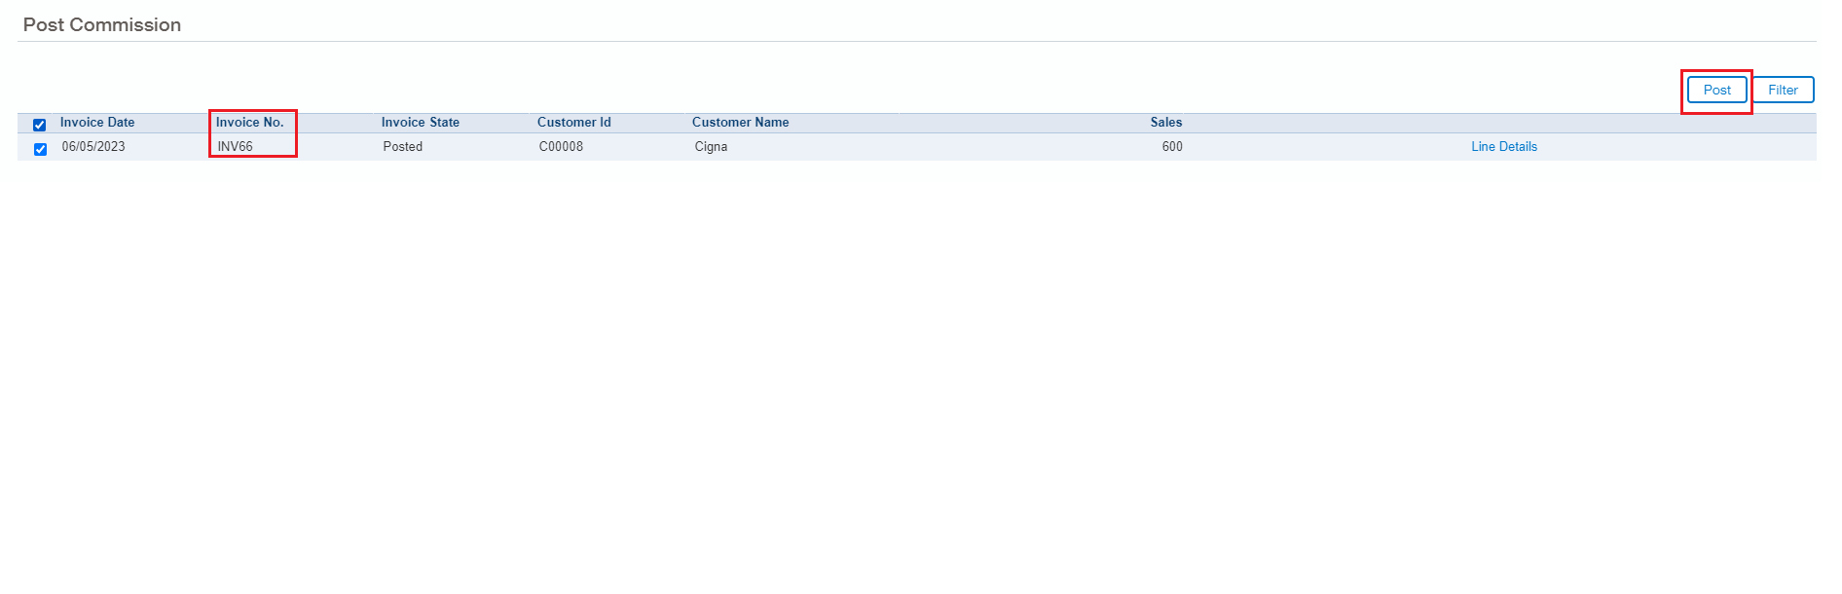The height and width of the screenshot is (594, 1842).
Task: Click the Invoice State column header
Action: [x=420, y=123]
